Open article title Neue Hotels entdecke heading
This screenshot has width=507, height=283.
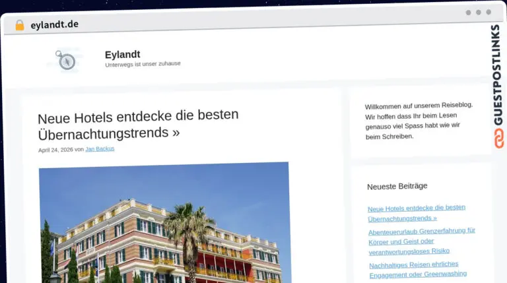pyautogui.click(x=138, y=125)
